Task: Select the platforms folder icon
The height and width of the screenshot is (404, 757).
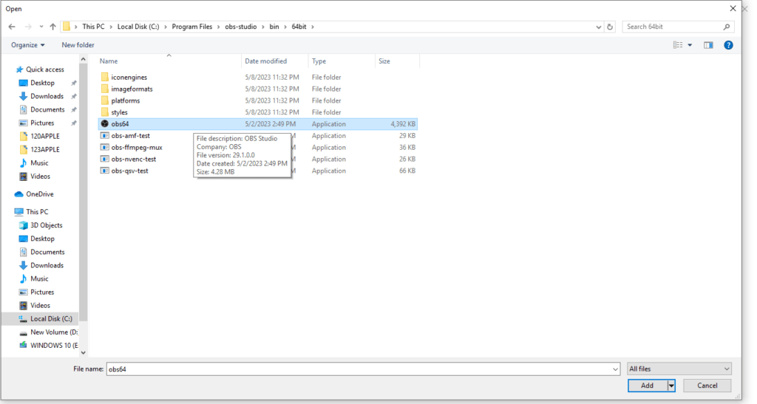Action: coord(105,100)
